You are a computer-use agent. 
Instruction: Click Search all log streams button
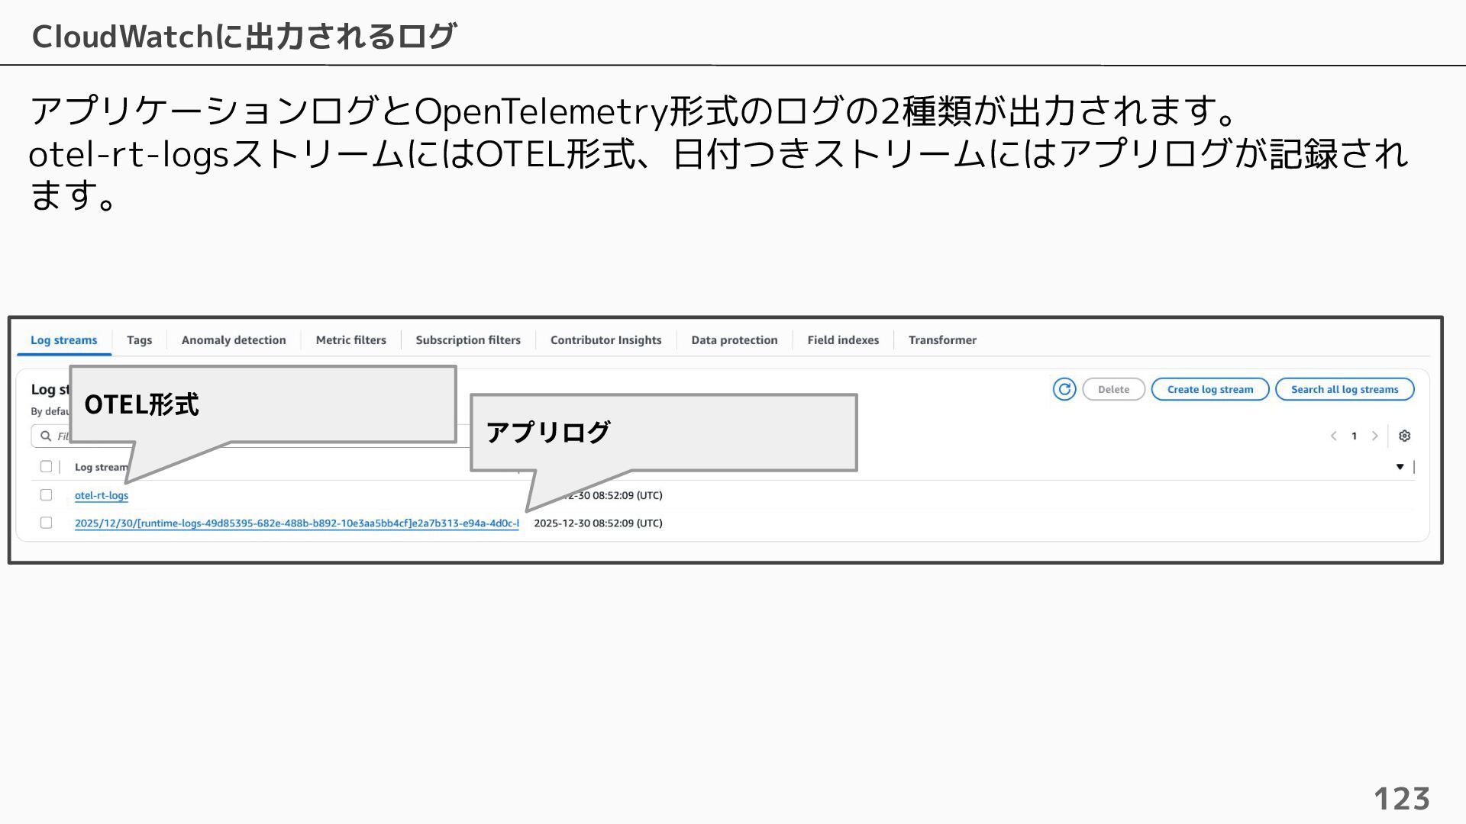pyautogui.click(x=1344, y=389)
